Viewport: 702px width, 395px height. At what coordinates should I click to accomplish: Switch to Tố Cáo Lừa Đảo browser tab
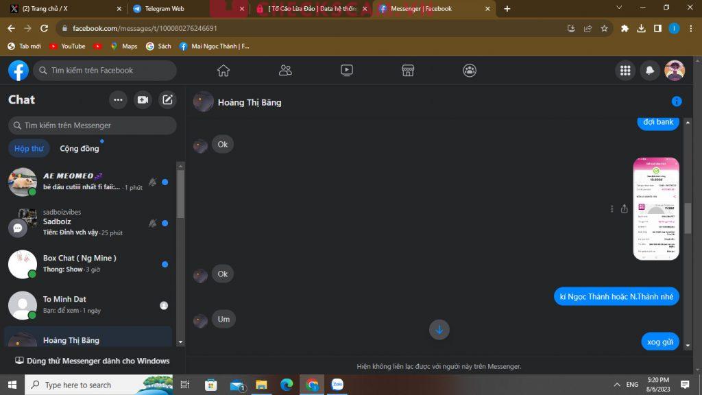tap(311, 8)
